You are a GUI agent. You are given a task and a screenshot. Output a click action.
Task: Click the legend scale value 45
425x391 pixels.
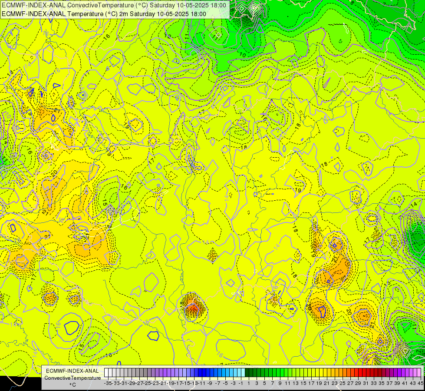[x=420, y=383]
